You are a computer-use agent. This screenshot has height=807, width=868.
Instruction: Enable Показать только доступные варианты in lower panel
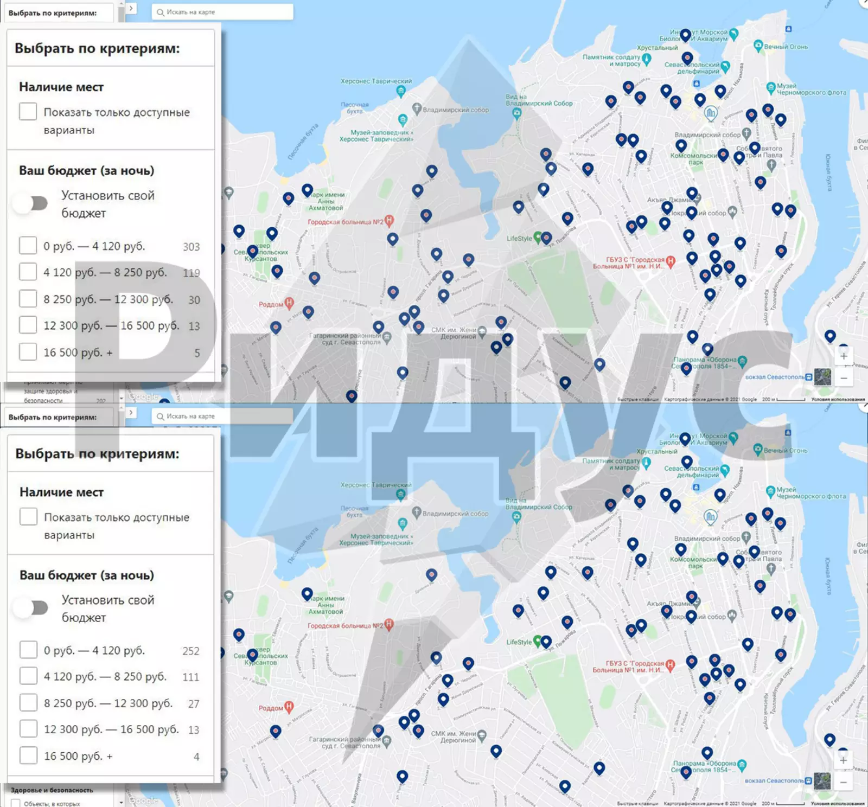pos(28,516)
